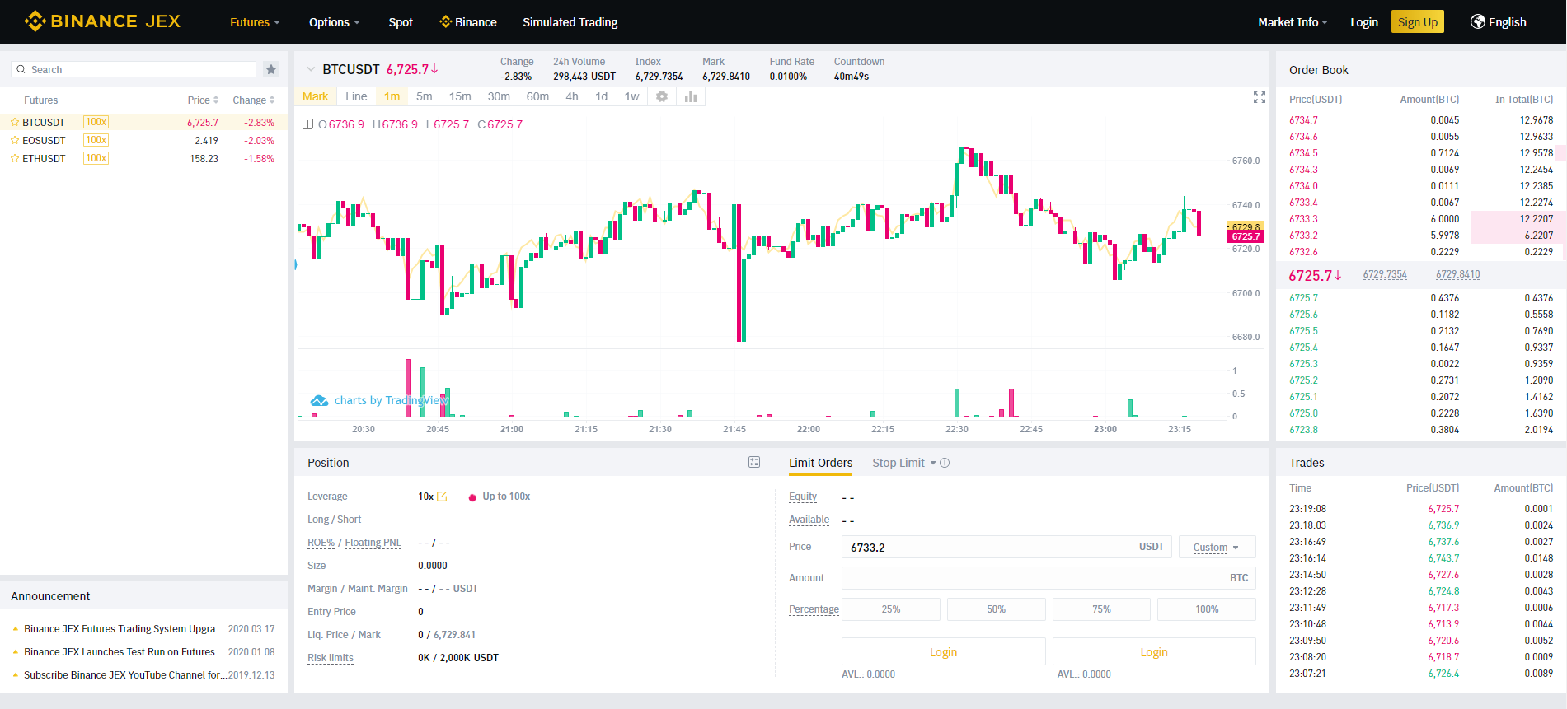Image resolution: width=1567 pixels, height=709 pixels.
Task: Expand the BTCUSDT pair selector chevron
Action: pos(311,69)
